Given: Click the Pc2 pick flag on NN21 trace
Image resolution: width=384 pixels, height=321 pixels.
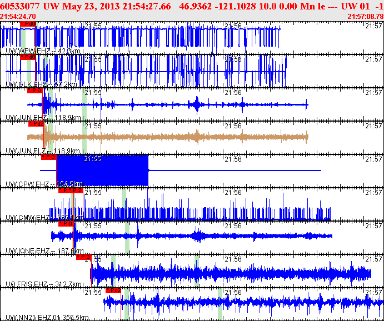Looking at the screenshot, I should click(x=113, y=290).
